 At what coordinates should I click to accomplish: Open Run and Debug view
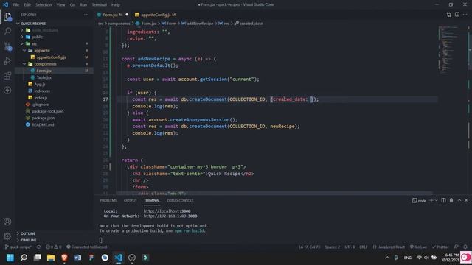pos(7,61)
